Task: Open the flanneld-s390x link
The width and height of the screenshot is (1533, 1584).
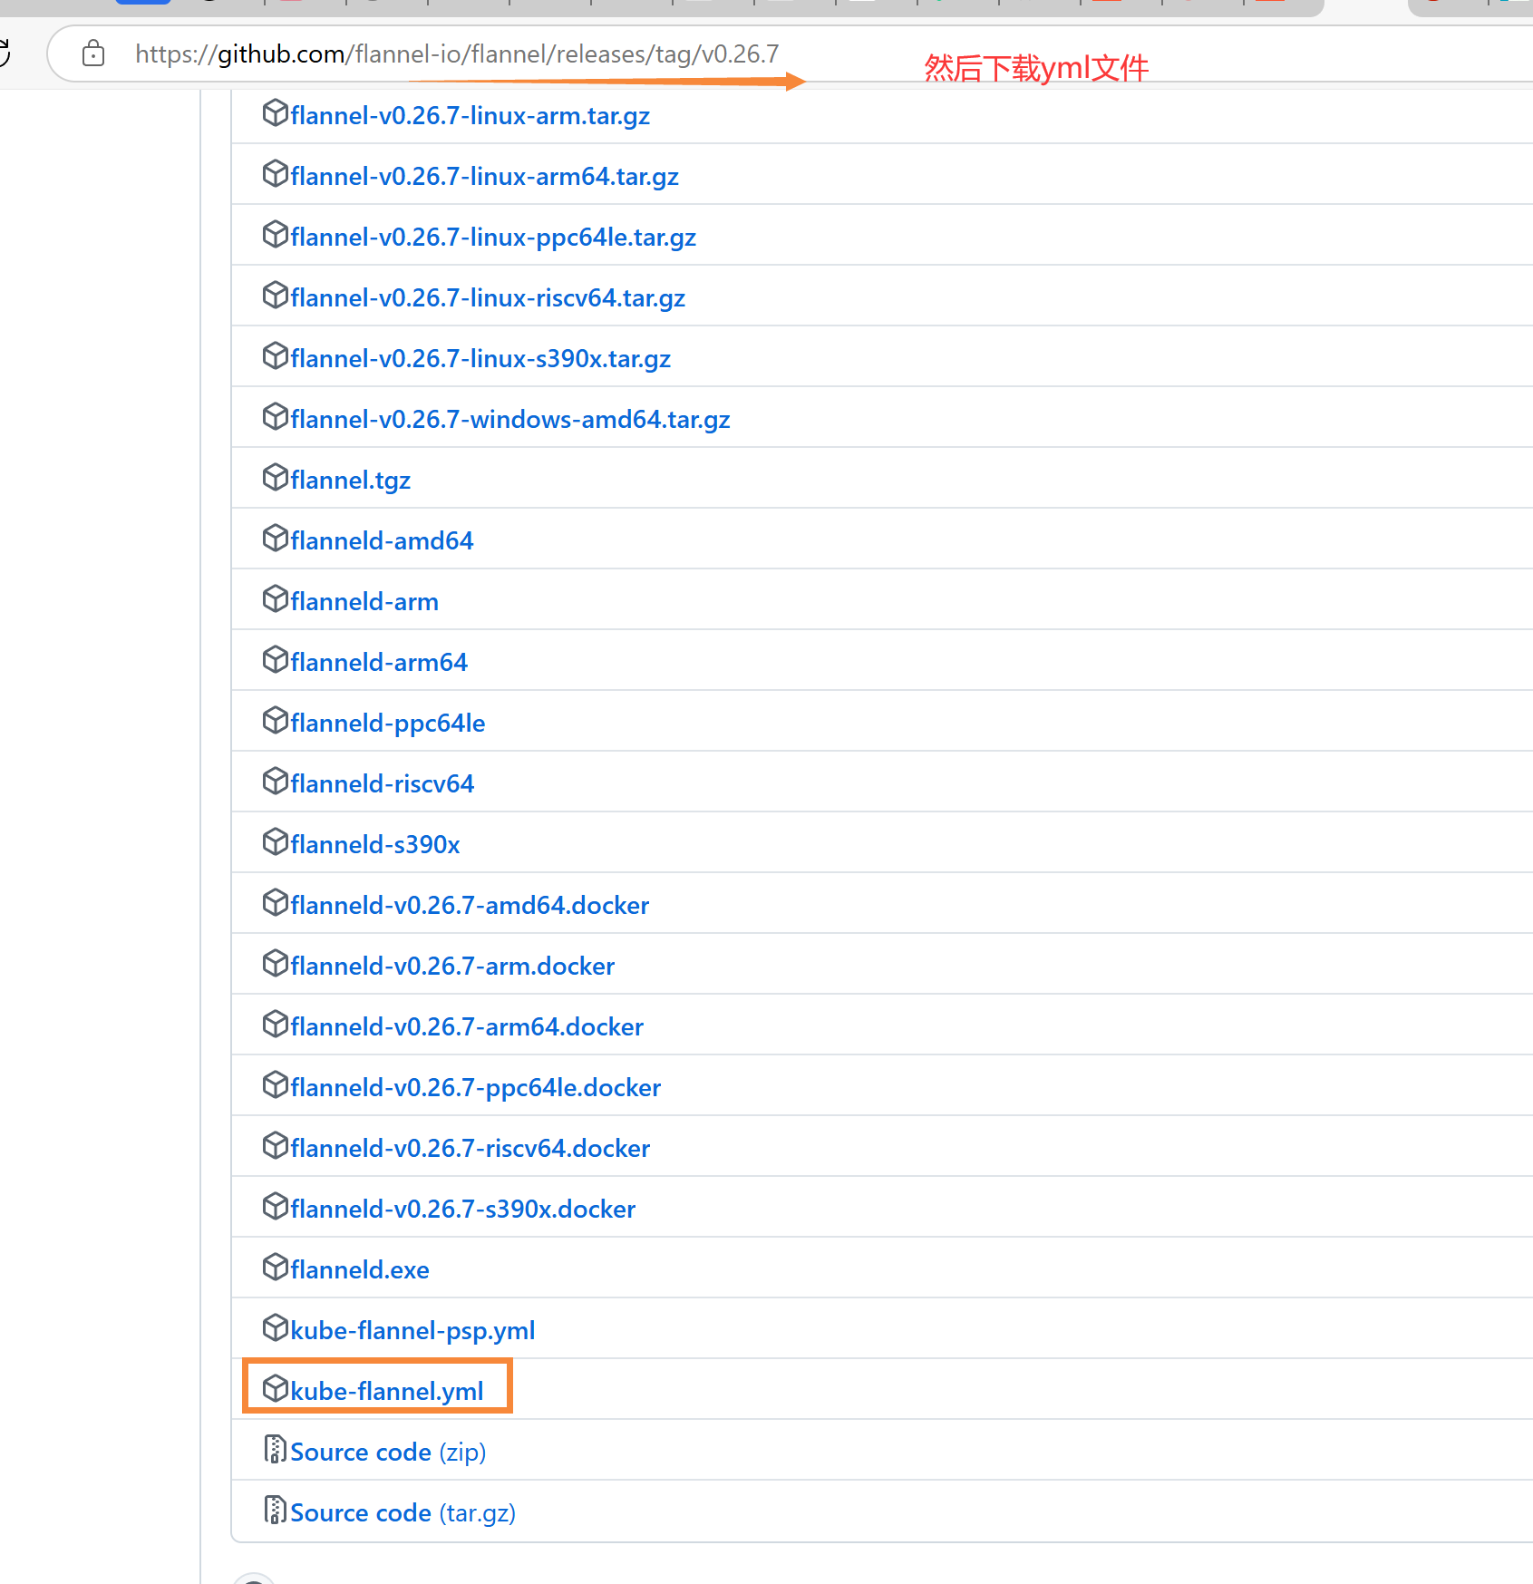Action: tap(375, 845)
